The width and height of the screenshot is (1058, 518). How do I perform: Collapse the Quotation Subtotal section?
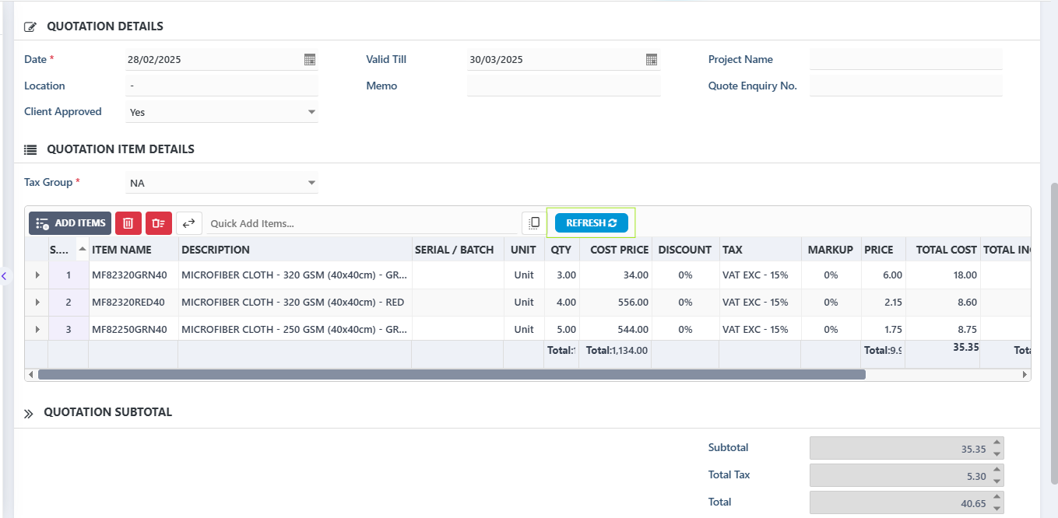[x=29, y=413]
